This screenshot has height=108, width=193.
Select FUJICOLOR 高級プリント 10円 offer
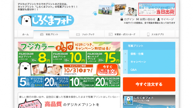[69, 57]
